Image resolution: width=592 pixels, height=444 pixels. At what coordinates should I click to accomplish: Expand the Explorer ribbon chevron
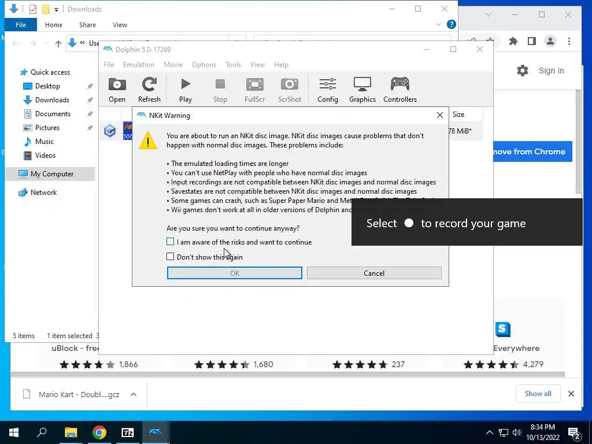point(439,24)
